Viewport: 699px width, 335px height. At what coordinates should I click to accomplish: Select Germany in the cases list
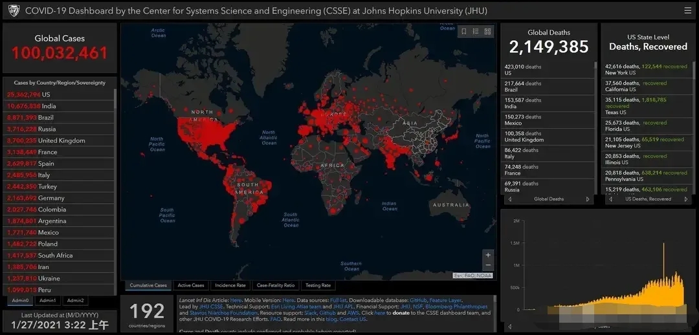pyautogui.click(x=58, y=198)
